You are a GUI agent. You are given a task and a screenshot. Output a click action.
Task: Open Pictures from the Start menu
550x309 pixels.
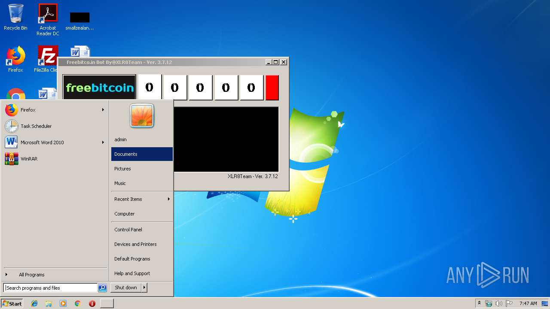point(142,169)
